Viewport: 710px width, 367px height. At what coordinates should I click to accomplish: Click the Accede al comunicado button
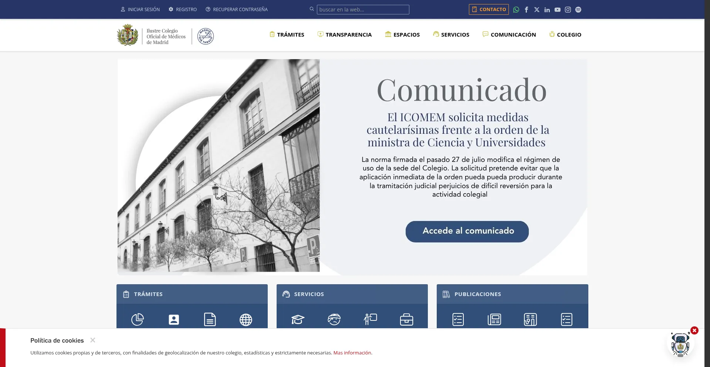[467, 232]
